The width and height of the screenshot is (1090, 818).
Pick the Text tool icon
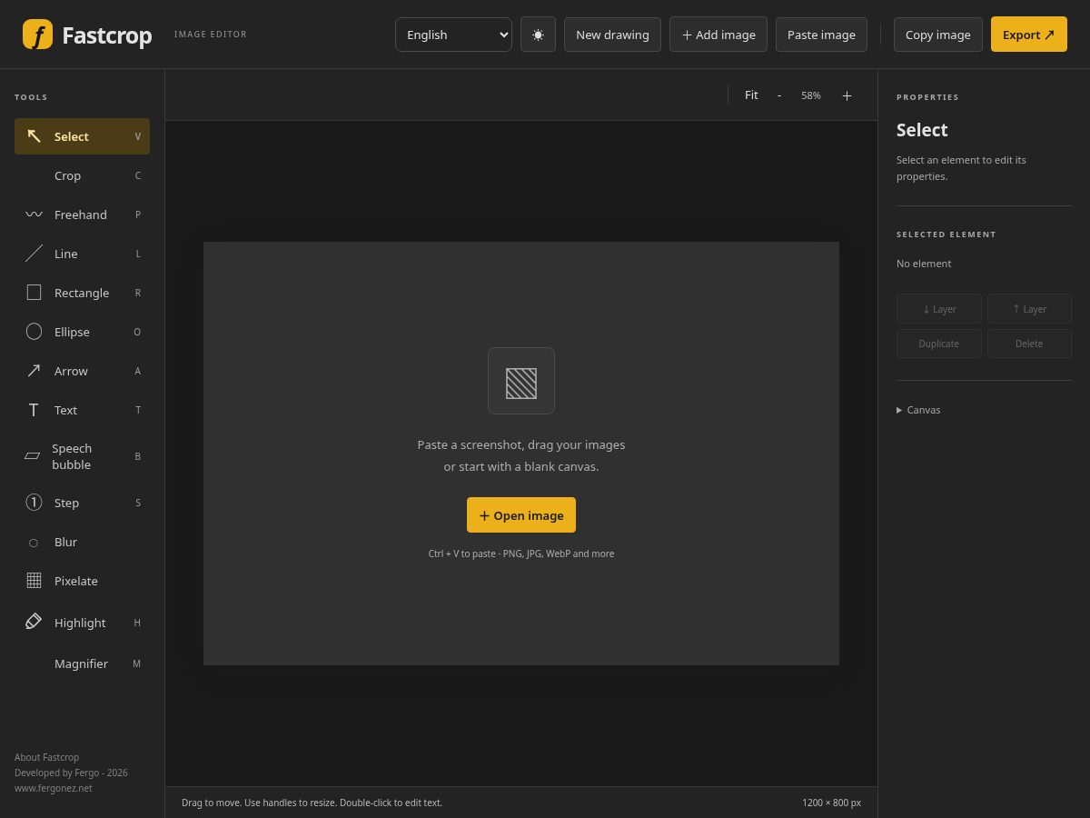click(34, 410)
